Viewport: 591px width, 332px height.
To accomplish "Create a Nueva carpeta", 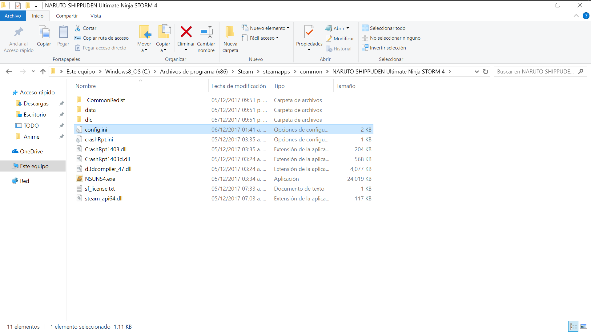I will click(230, 38).
